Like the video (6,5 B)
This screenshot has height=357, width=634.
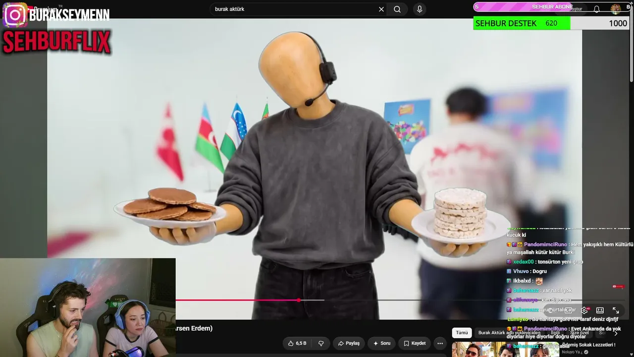point(297,343)
